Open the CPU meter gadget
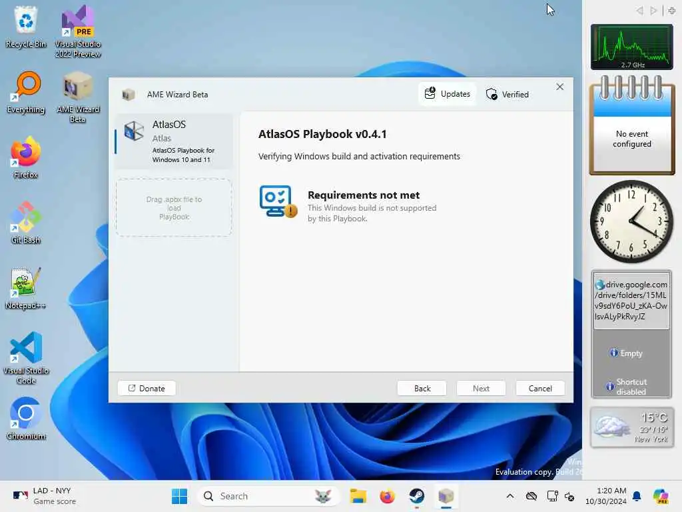Image resolution: width=682 pixels, height=512 pixels. 631,47
